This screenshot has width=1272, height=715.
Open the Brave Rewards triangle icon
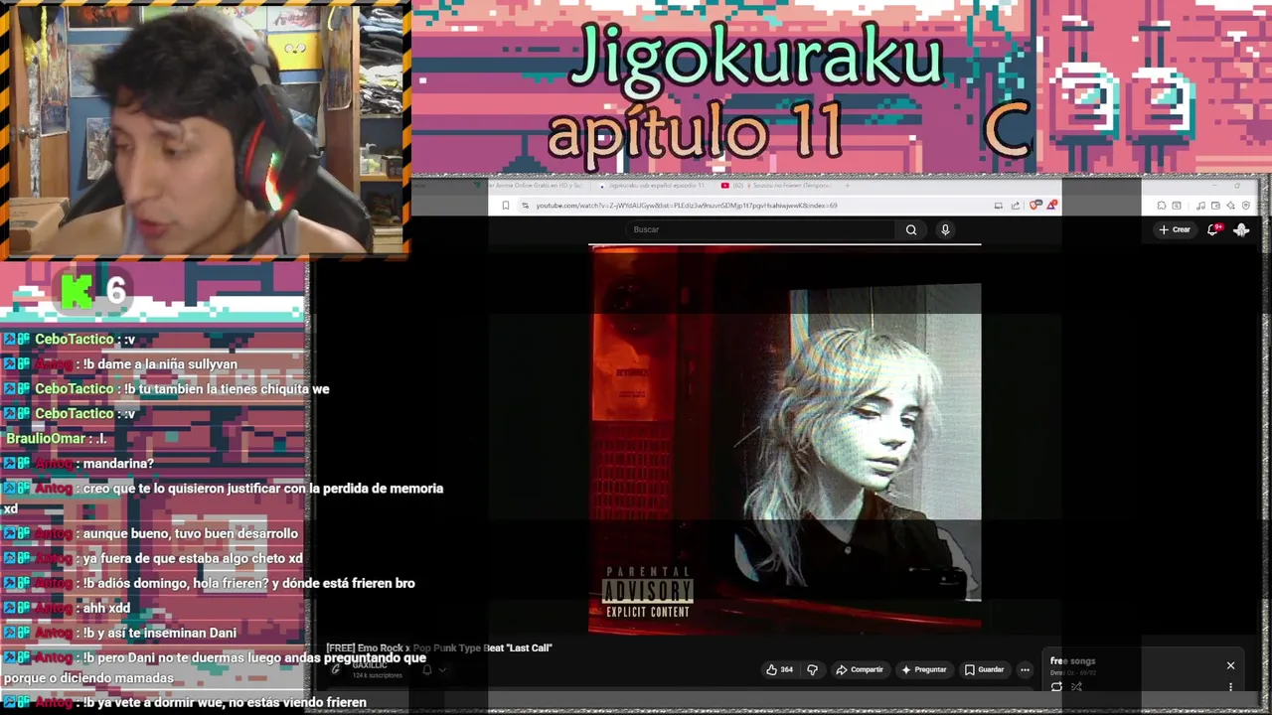click(1052, 205)
